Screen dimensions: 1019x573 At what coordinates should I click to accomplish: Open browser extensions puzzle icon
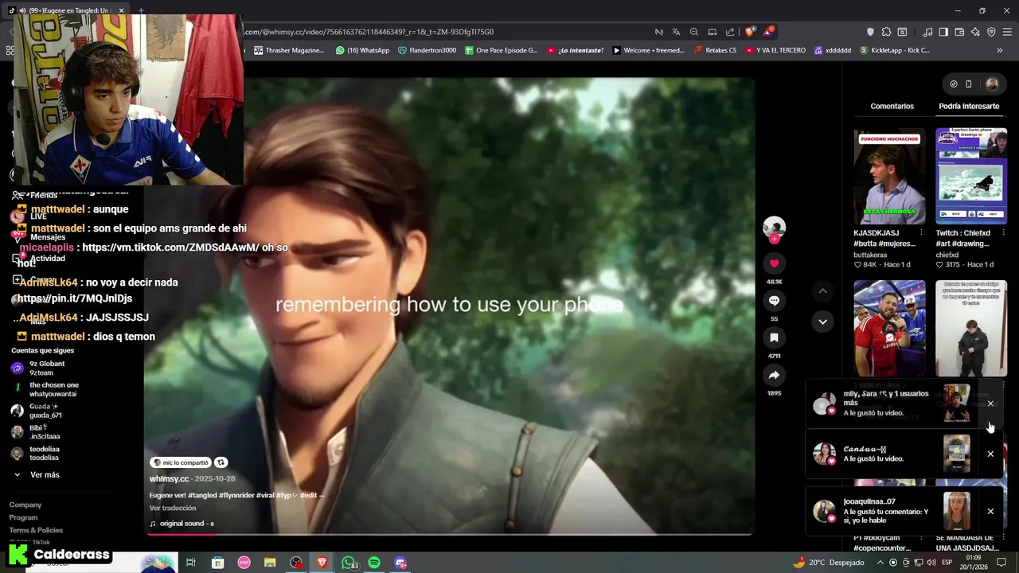[886, 32]
